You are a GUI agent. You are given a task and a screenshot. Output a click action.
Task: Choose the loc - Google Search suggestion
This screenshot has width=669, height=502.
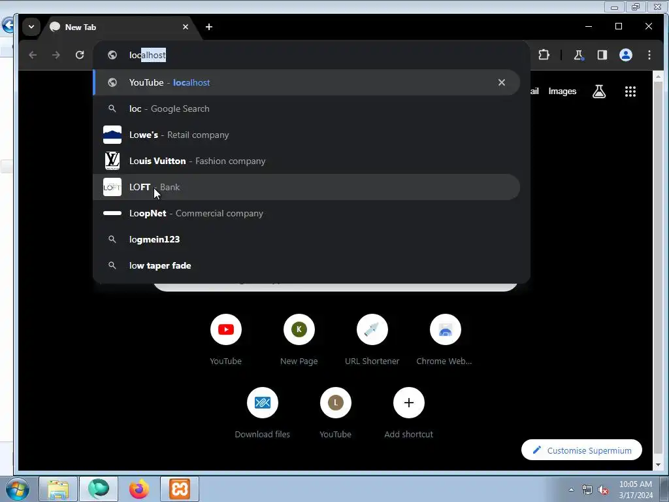pos(306,109)
